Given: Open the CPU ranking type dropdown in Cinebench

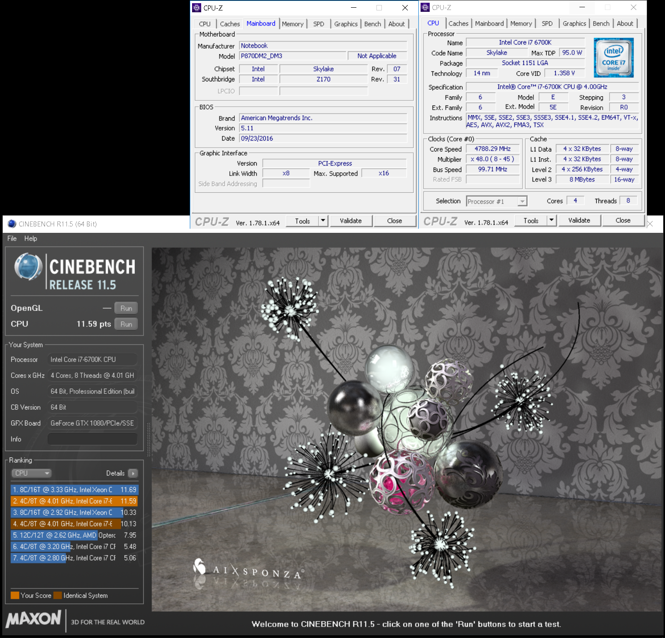Looking at the screenshot, I should point(31,473).
